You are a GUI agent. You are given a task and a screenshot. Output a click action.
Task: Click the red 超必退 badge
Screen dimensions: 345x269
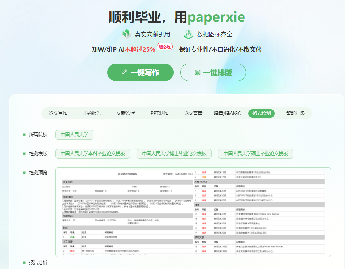pyautogui.click(x=164, y=47)
